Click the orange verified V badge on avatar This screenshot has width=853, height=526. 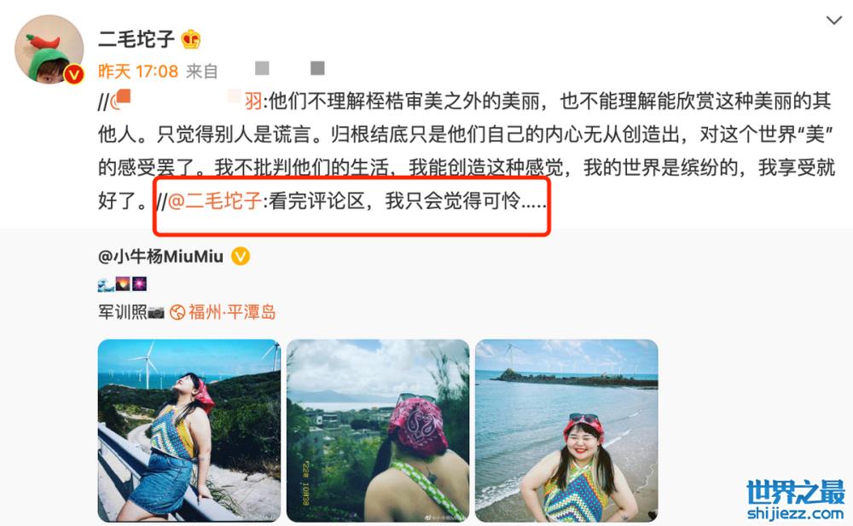click(x=74, y=74)
